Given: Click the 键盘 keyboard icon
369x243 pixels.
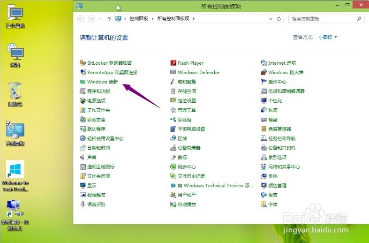Looking at the screenshot, I should pyautogui.click(x=264, y=119).
